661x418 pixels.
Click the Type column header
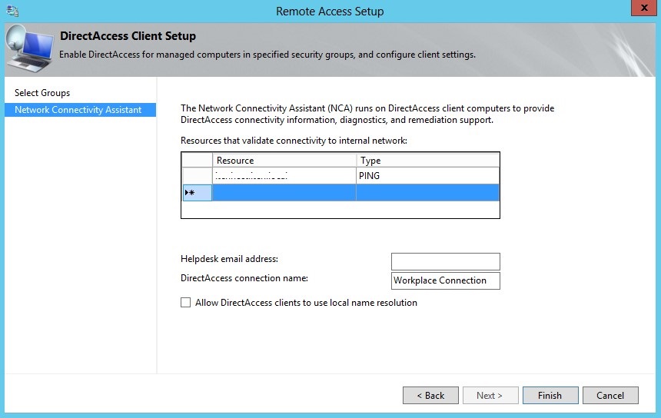(427, 161)
